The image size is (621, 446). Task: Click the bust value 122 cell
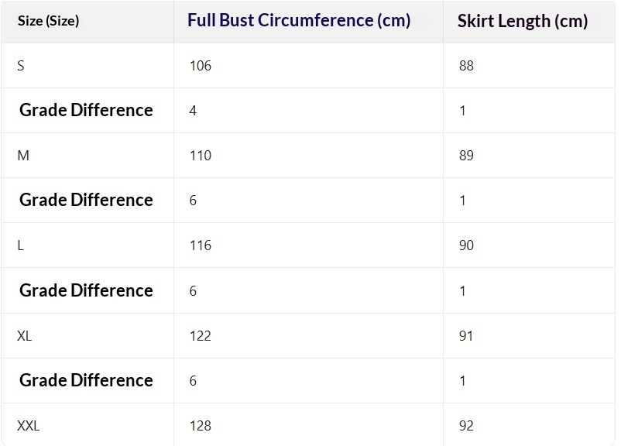coord(200,336)
